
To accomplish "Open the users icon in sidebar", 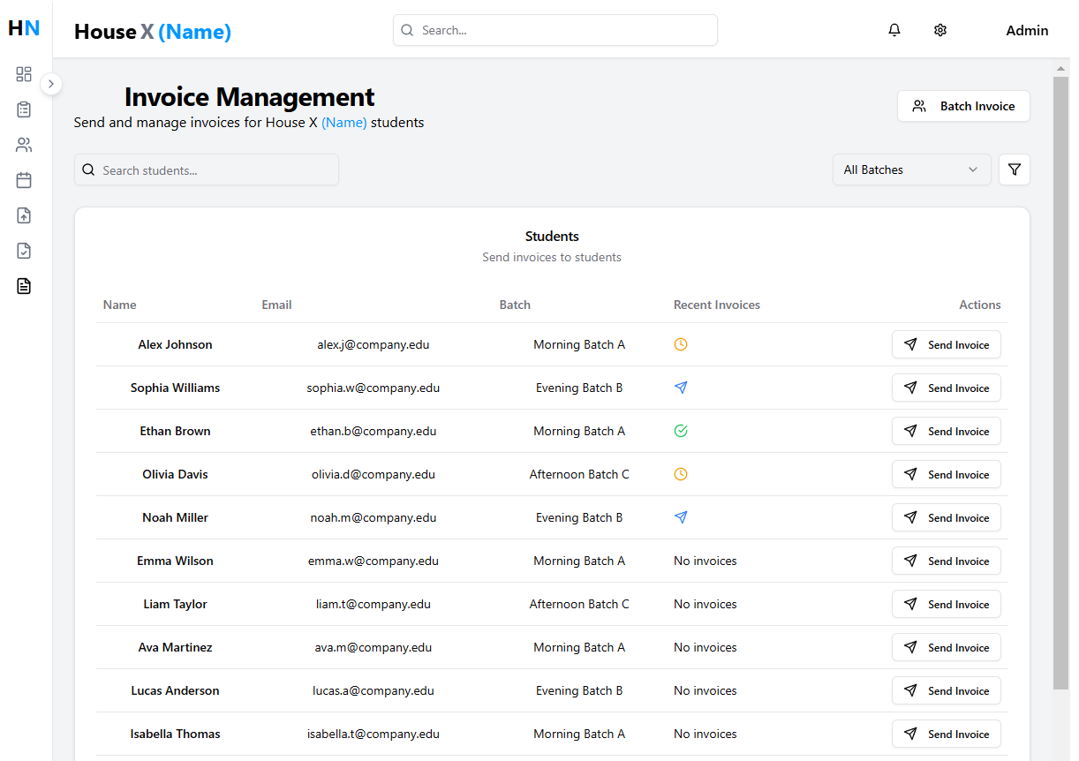I will [x=24, y=145].
